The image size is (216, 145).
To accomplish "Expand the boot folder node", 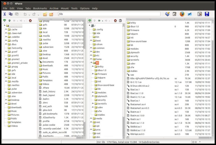I will (91, 40).
